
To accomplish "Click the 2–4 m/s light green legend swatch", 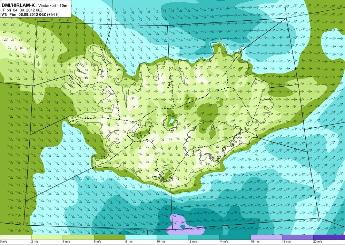I will coord(47,237).
